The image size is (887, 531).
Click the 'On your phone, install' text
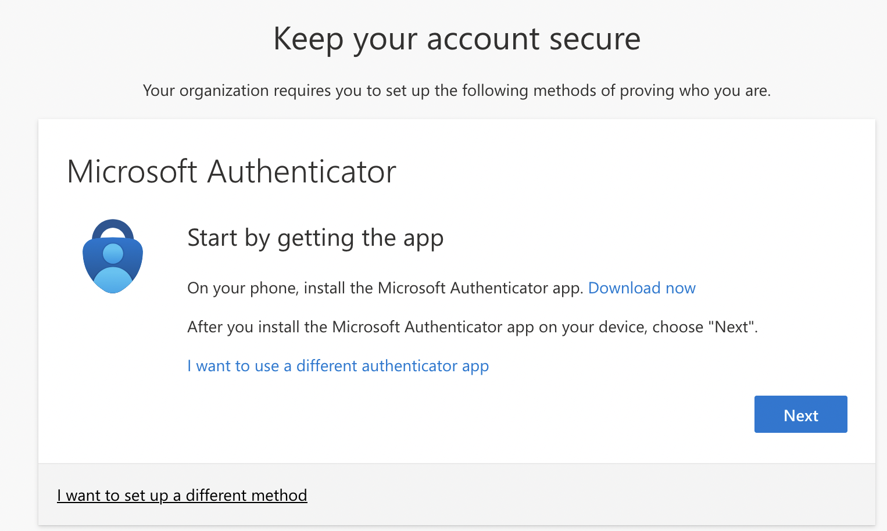click(x=385, y=288)
